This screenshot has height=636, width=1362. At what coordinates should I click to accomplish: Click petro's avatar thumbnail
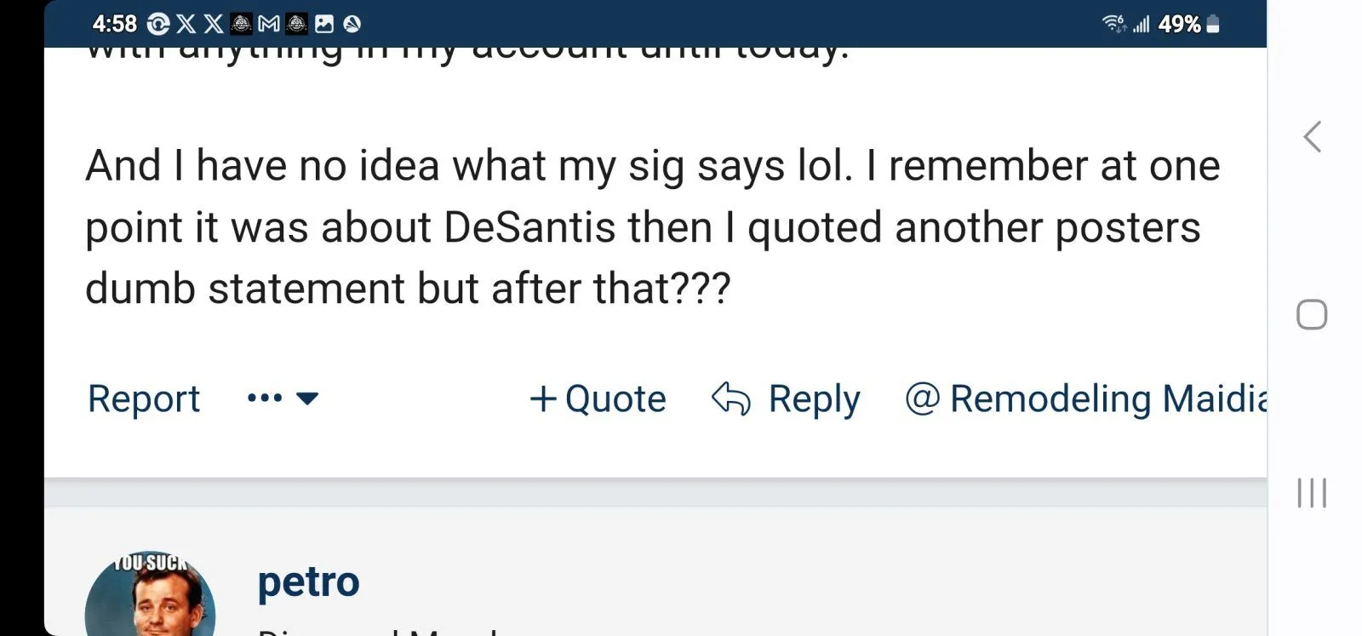coord(150,596)
